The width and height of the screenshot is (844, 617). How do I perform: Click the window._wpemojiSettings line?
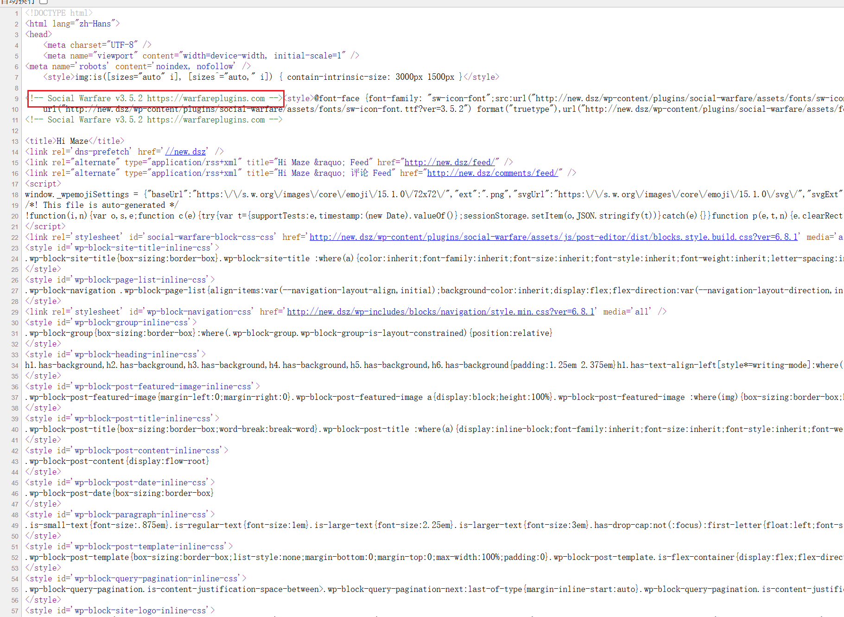tap(434, 194)
